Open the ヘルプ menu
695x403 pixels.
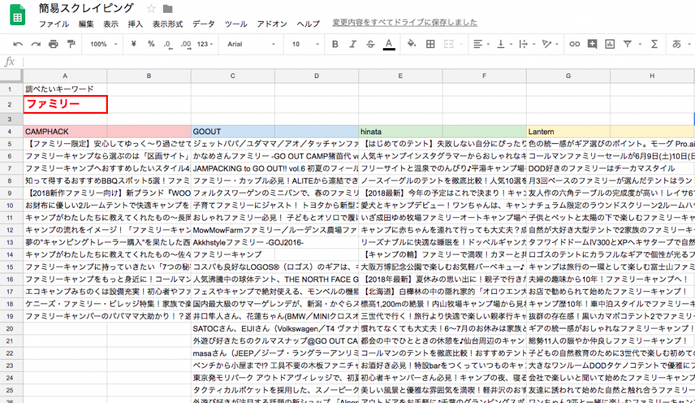tap(308, 24)
